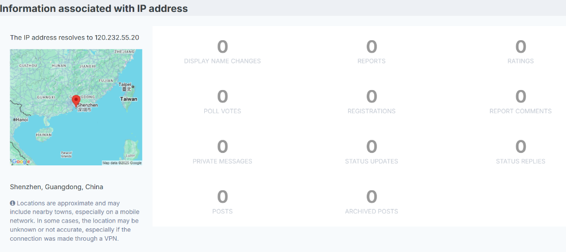Click the Taiwan label on the map
The width and height of the screenshot is (566, 252).
(x=128, y=99)
